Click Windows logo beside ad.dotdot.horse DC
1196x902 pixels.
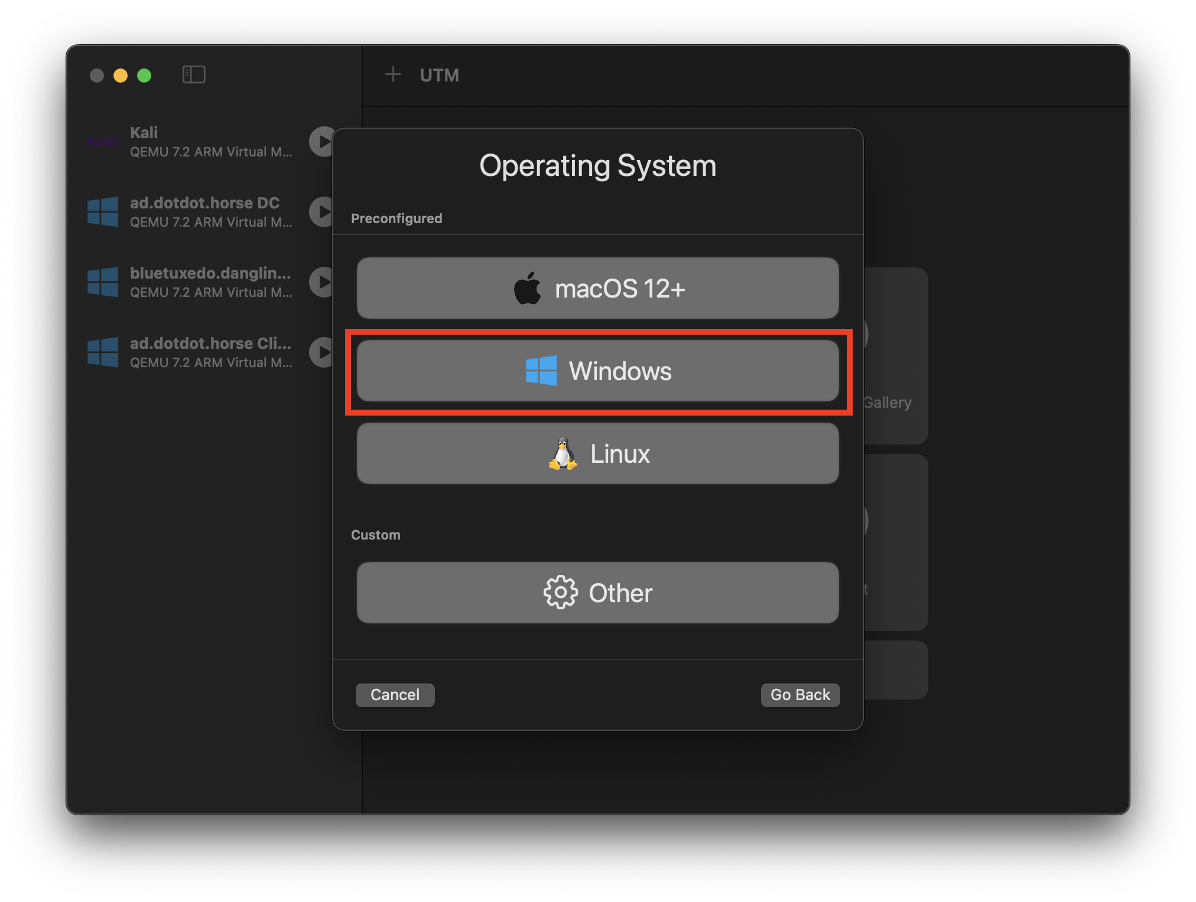point(103,212)
